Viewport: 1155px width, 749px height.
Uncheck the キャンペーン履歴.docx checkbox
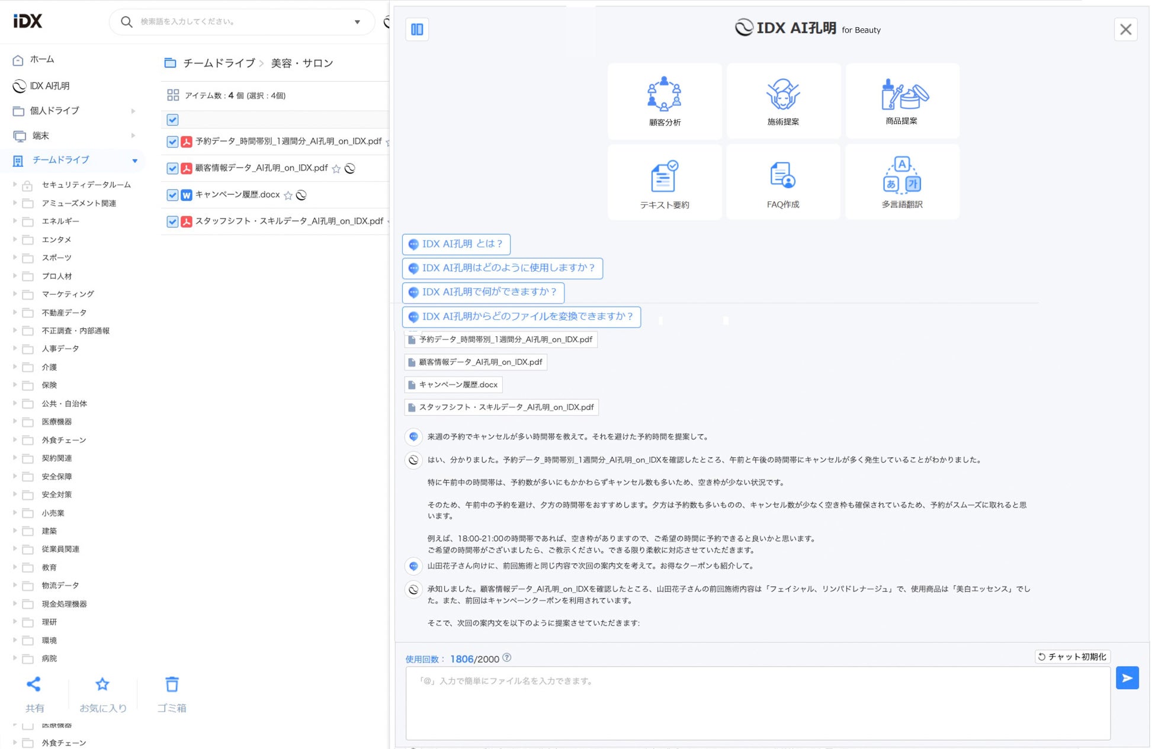[172, 195]
